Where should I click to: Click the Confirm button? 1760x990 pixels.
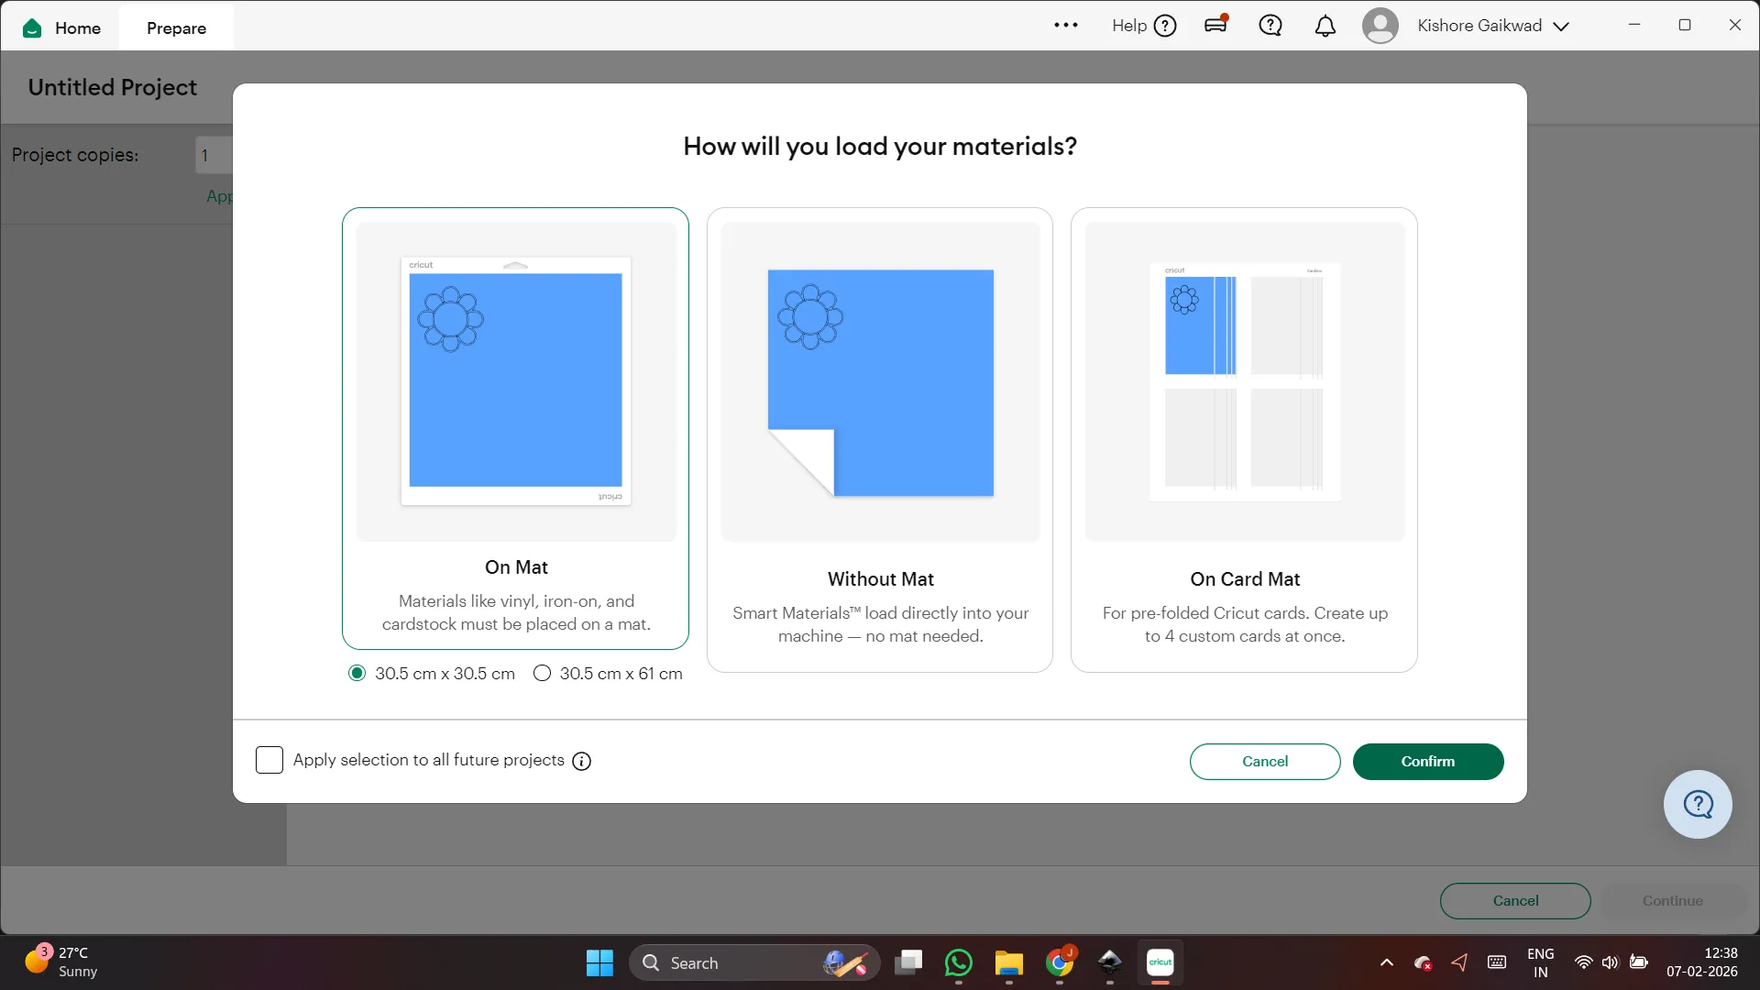[1427, 762]
